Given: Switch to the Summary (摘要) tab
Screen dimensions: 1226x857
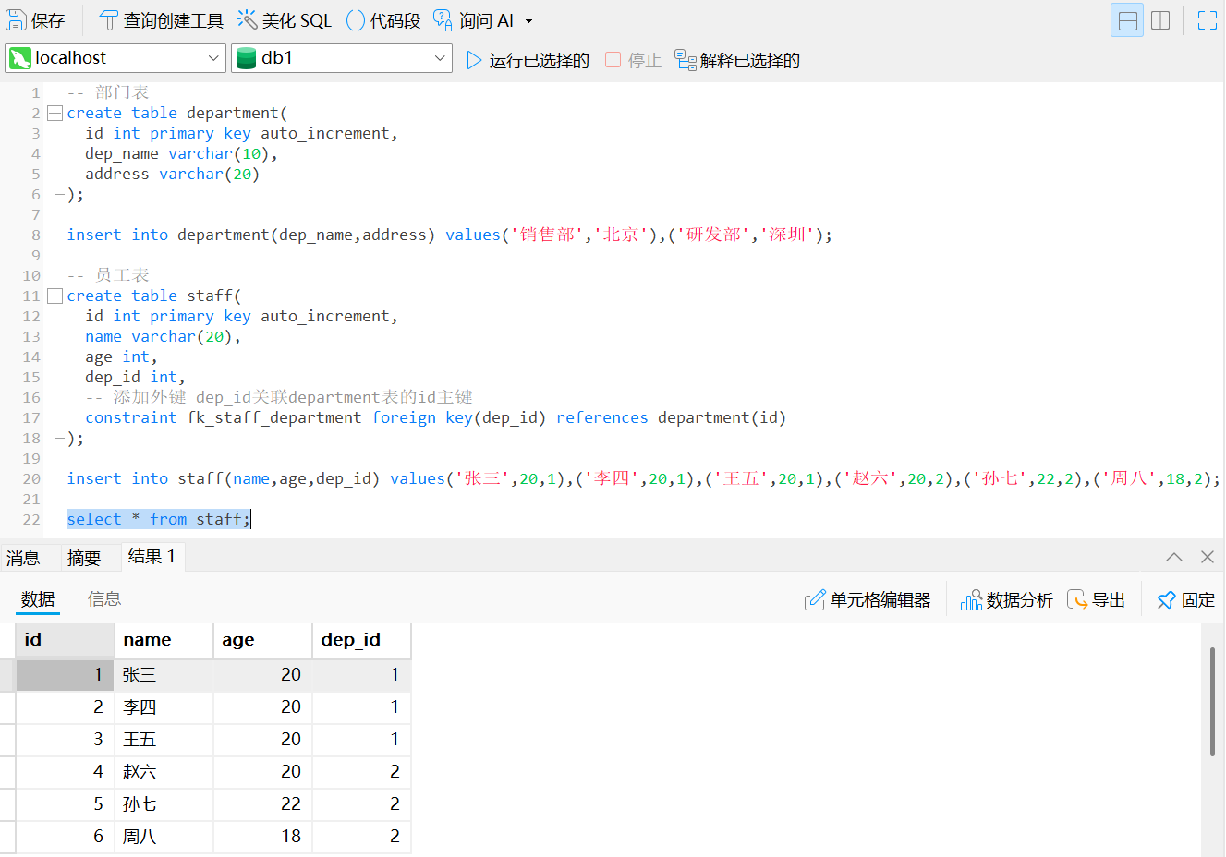Looking at the screenshot, I should [84, 558].
